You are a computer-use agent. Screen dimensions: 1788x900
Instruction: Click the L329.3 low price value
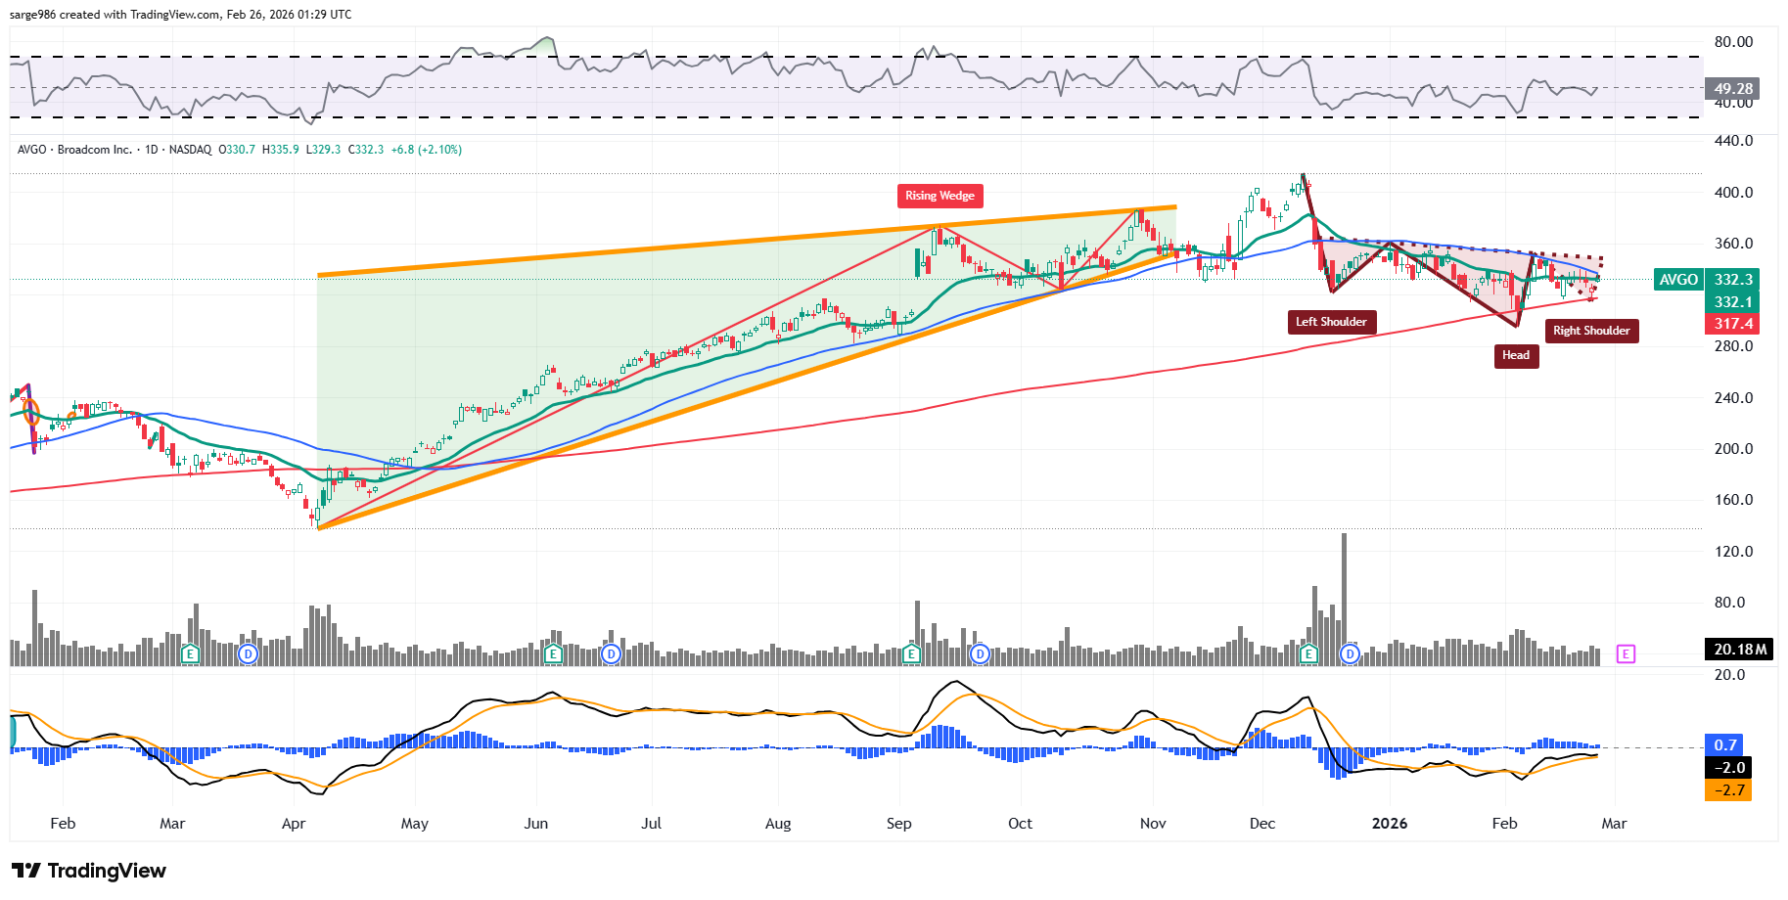pyautogui.click(x=324, y=150)
